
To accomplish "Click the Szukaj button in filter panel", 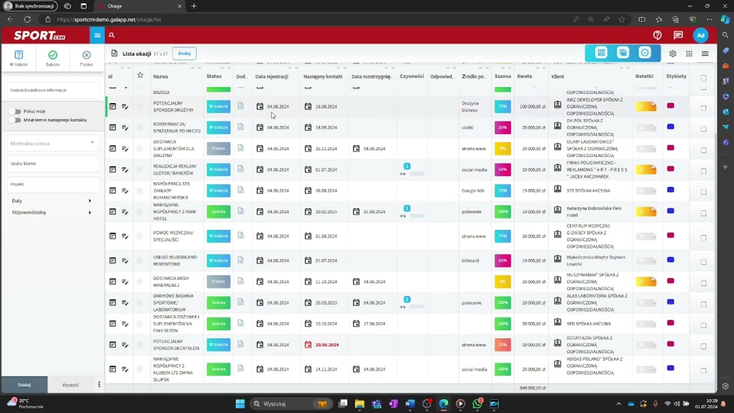I will coord(24,385).
